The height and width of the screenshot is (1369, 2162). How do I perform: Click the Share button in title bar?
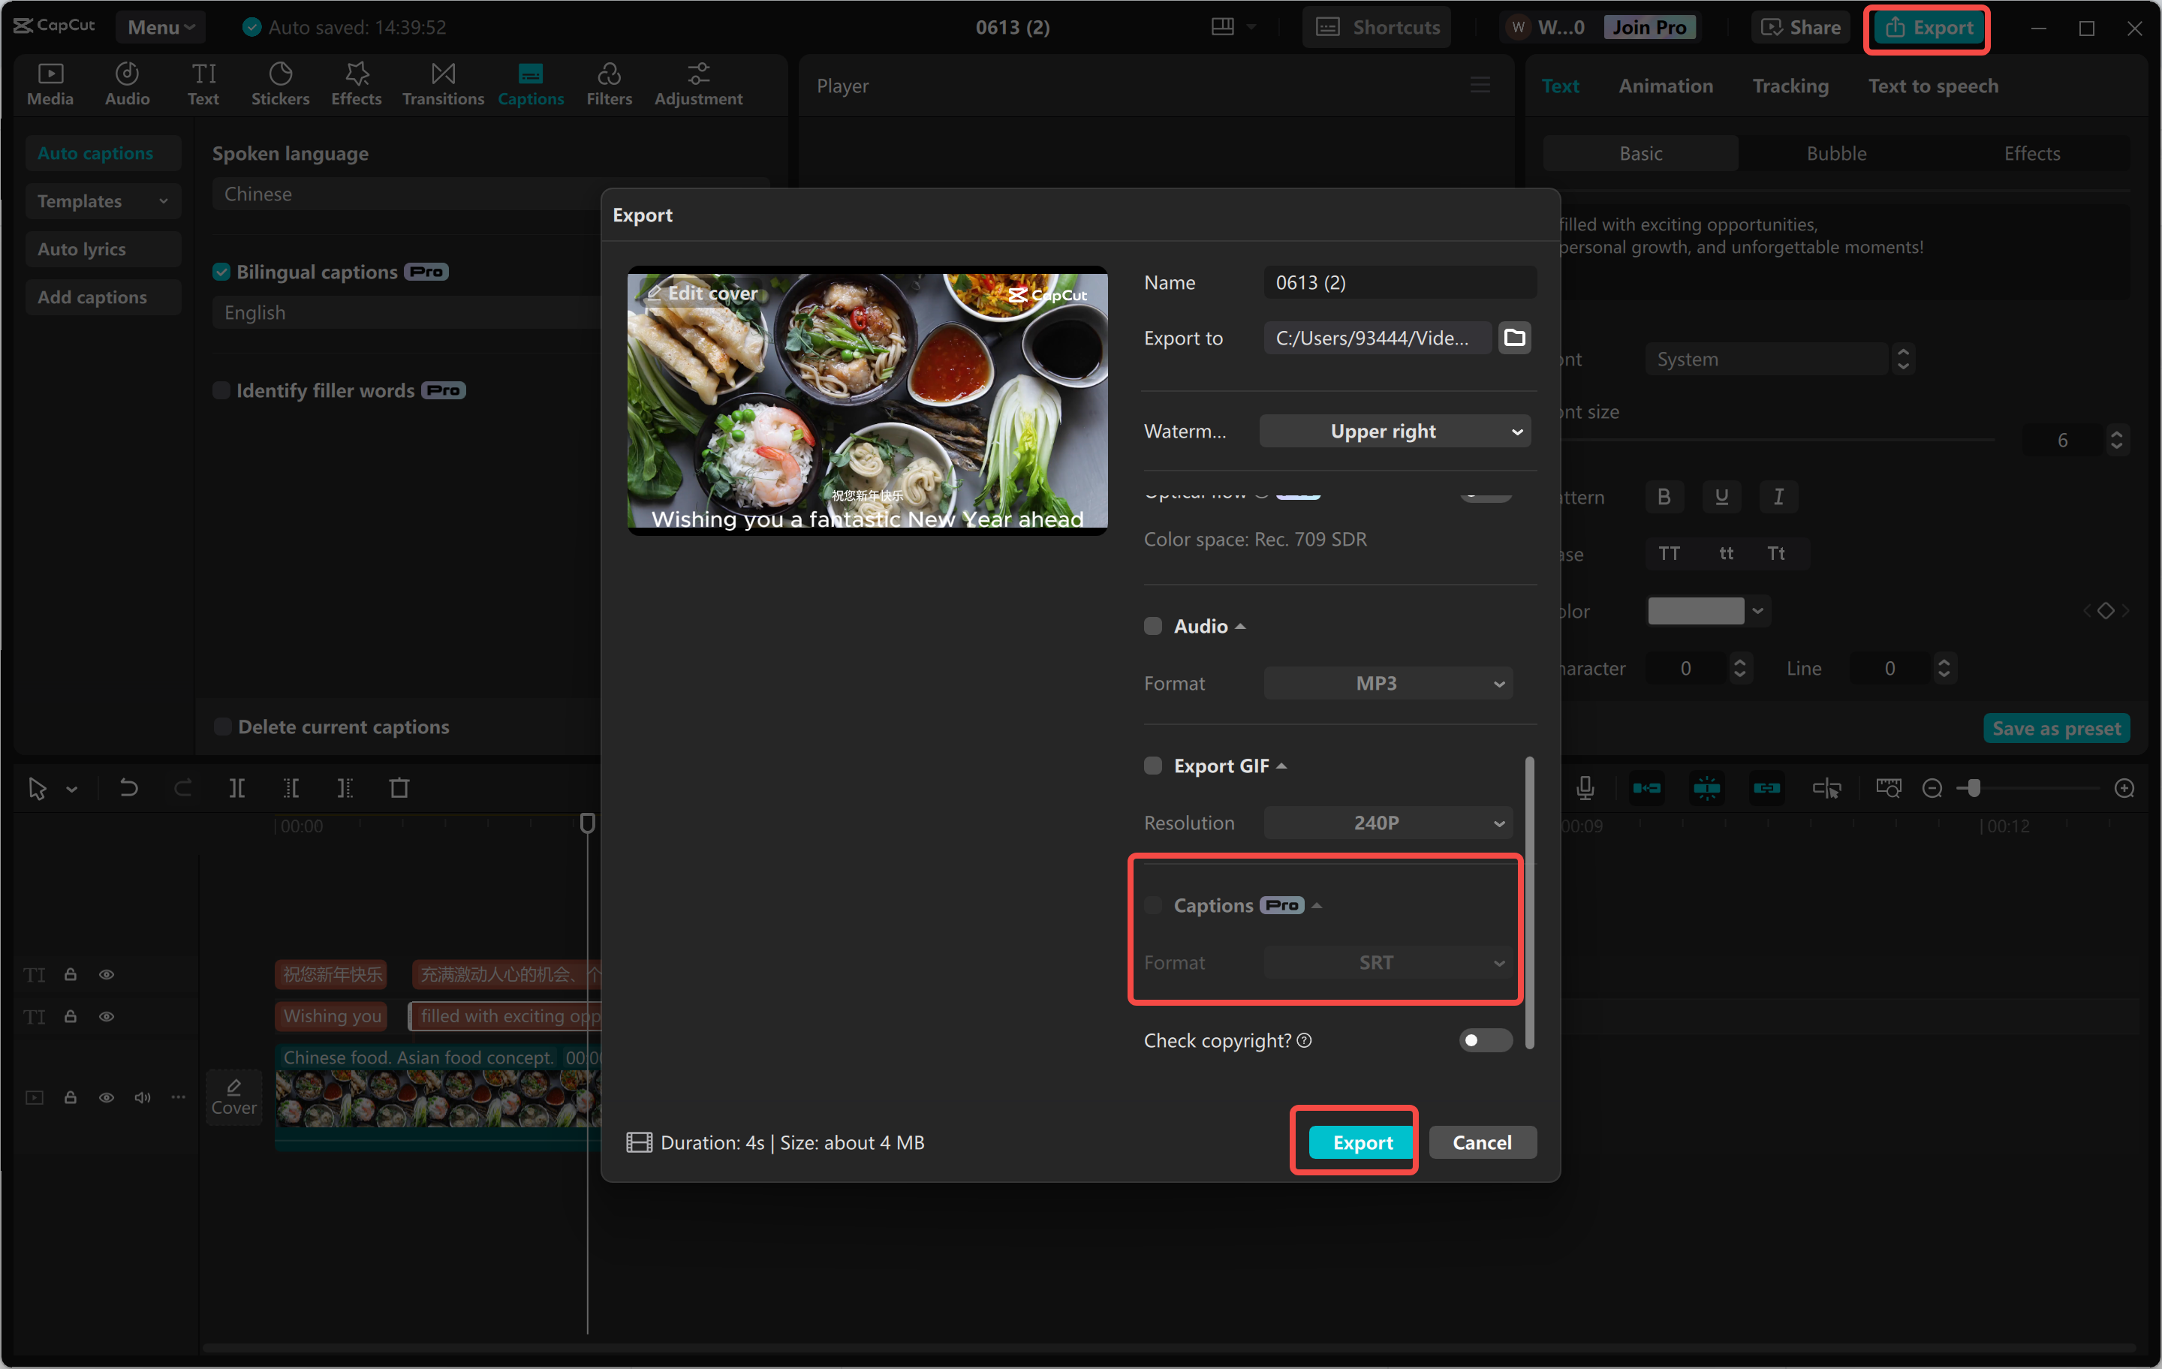(x=1800, y=27)
